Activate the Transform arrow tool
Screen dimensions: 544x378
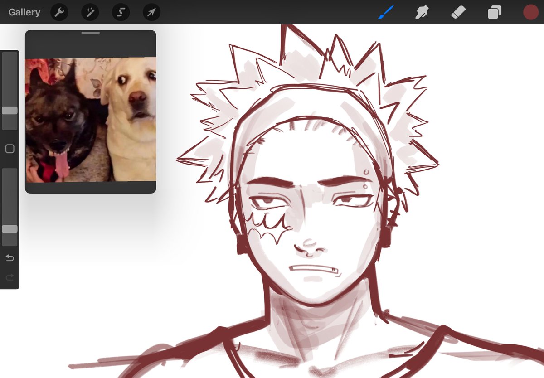[x=151, y=12]
